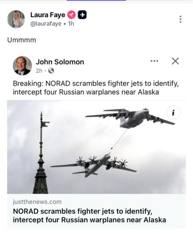
Task: Open John Solomon's profile photo
Action: [x=22, y=65]
